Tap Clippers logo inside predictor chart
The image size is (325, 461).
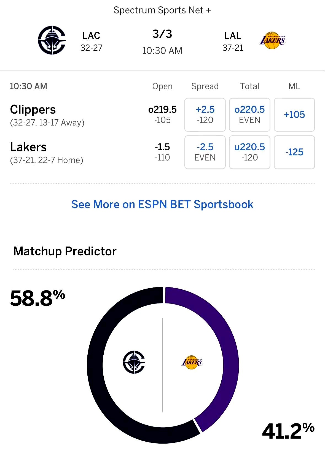[x=134, y=362]
